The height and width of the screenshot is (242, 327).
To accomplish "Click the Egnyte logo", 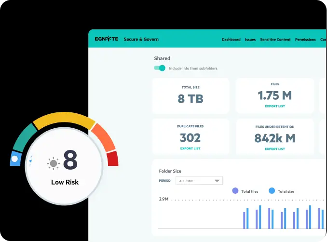I will [107, 39].
